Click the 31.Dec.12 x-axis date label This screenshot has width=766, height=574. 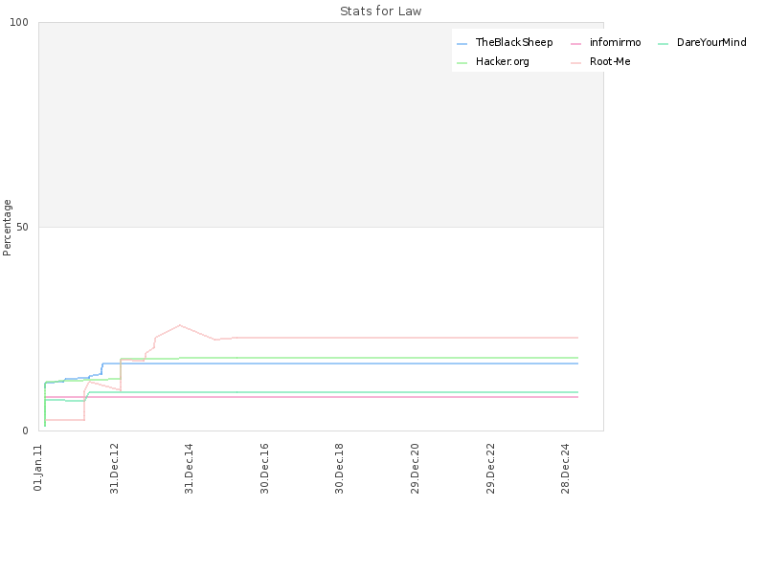[x=114, y=468]
